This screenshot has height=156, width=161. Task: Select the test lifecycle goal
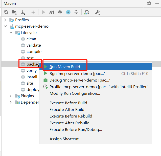click(30, 58)
